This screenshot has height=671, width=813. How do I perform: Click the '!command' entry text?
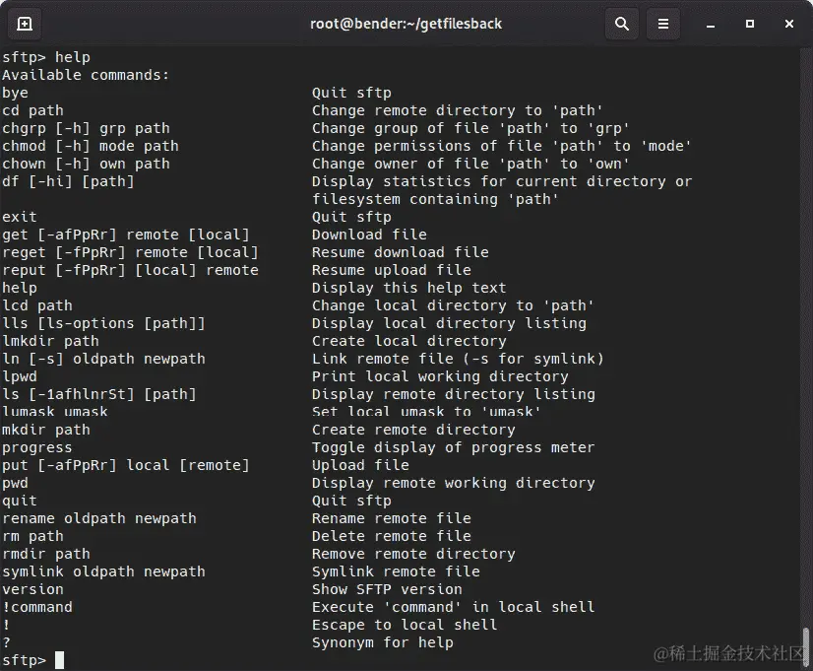[x=37, y=606]
